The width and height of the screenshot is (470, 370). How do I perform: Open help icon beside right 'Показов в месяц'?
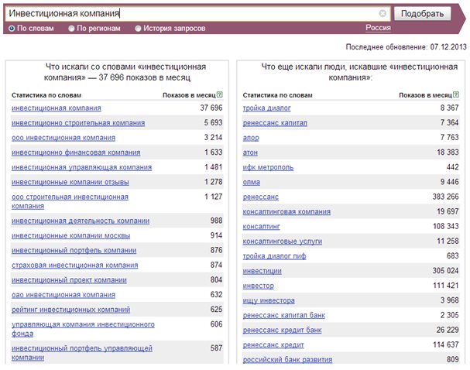tap(456, 94)
